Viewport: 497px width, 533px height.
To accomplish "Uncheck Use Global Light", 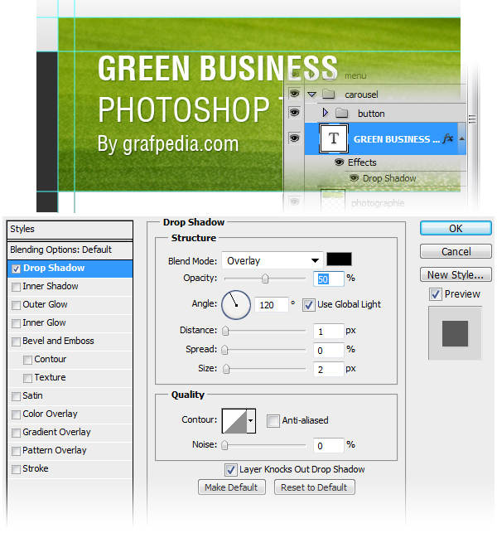I will point(308,305).
